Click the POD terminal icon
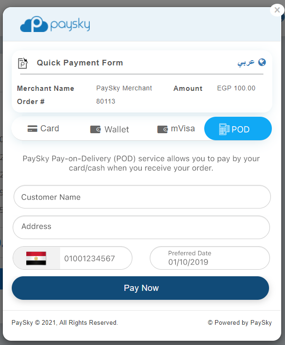 (224, 129)
